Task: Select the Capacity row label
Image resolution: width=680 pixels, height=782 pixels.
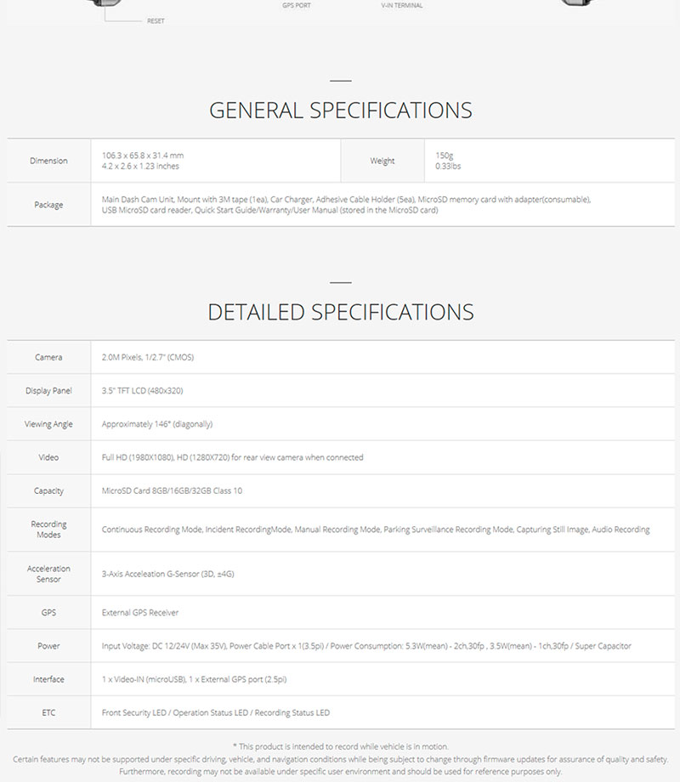Action: click(48, 491)
